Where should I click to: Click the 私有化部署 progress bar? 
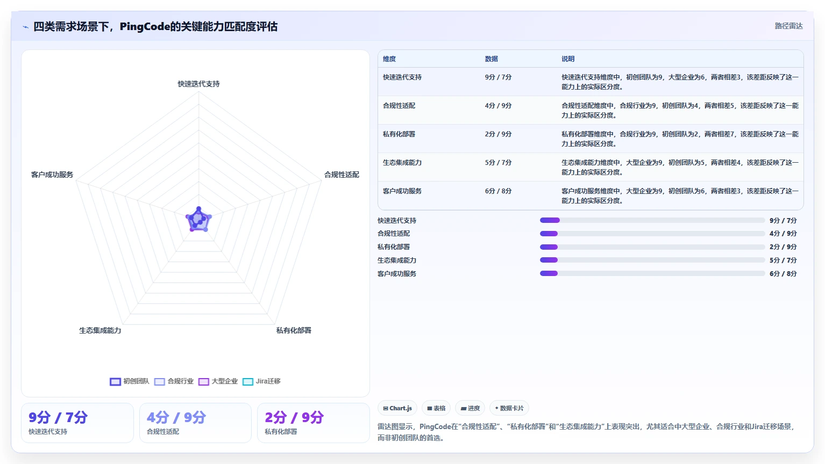tap(652, 247)
